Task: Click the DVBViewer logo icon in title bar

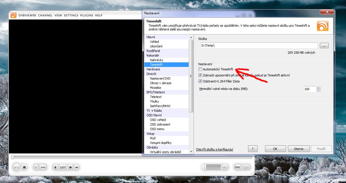Action: coord(13,15)
